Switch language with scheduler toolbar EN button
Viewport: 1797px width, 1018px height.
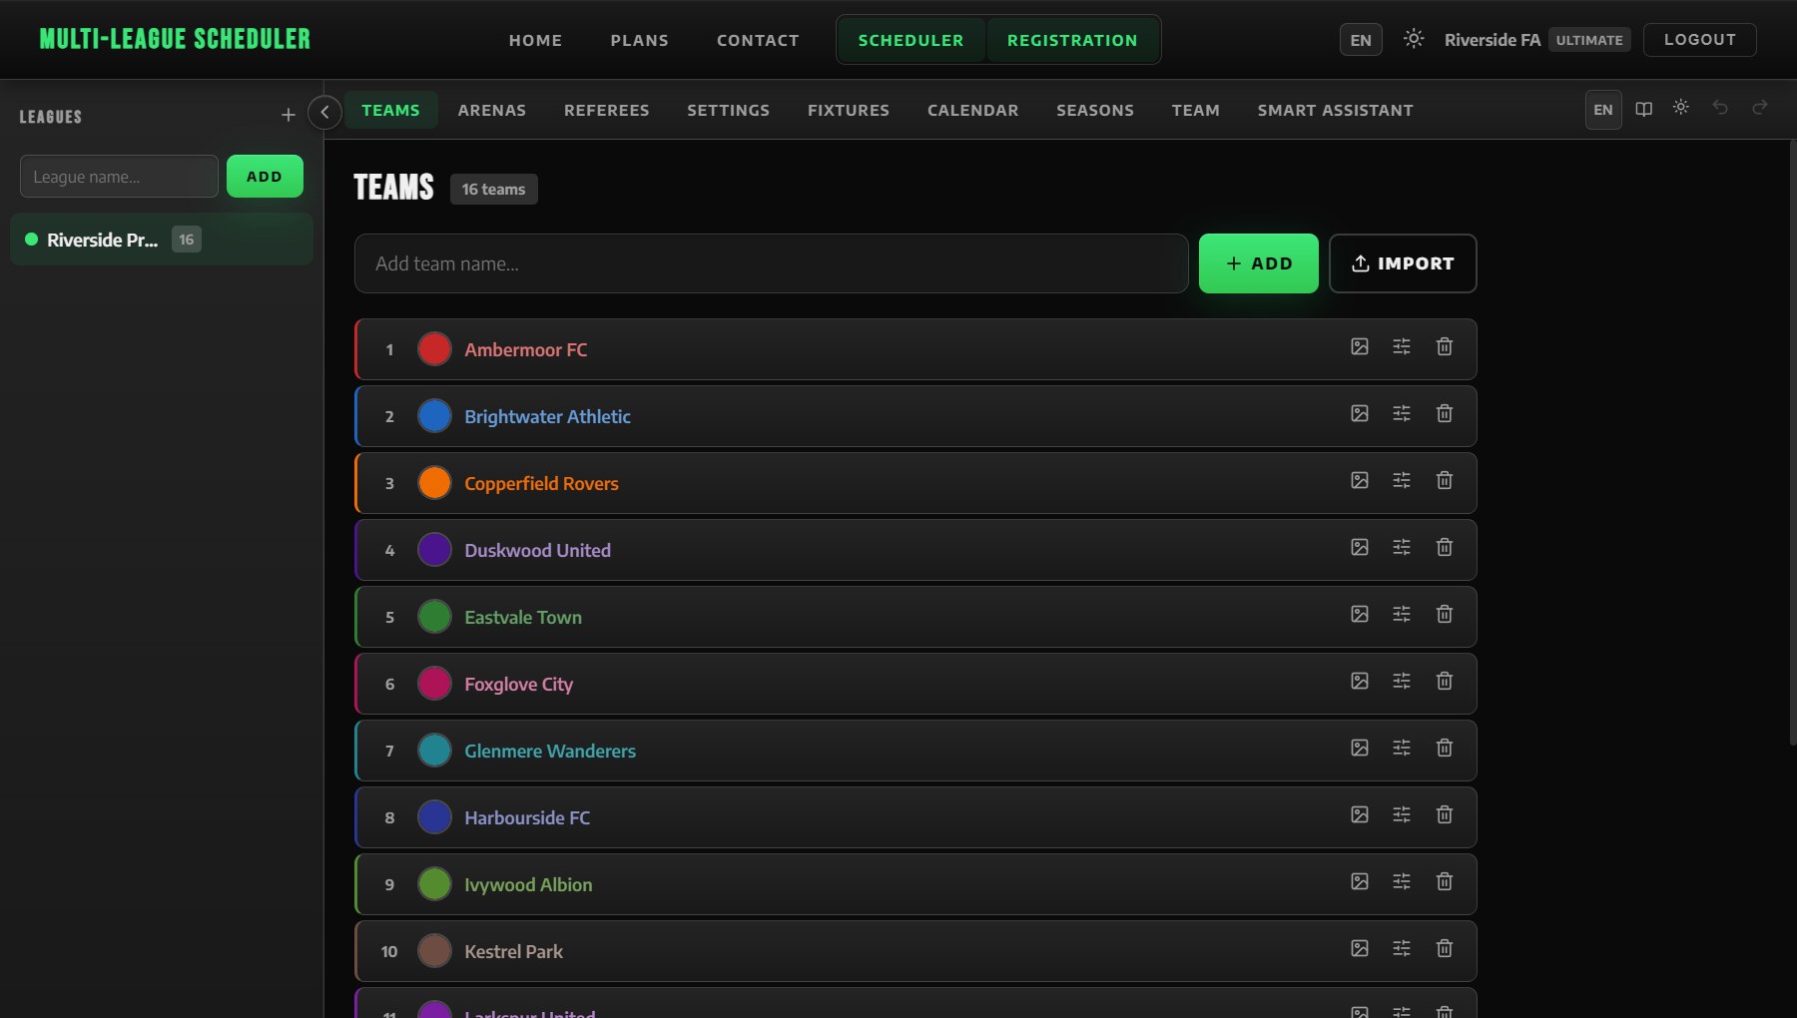pyautogui.click(x=1603, y=110)
